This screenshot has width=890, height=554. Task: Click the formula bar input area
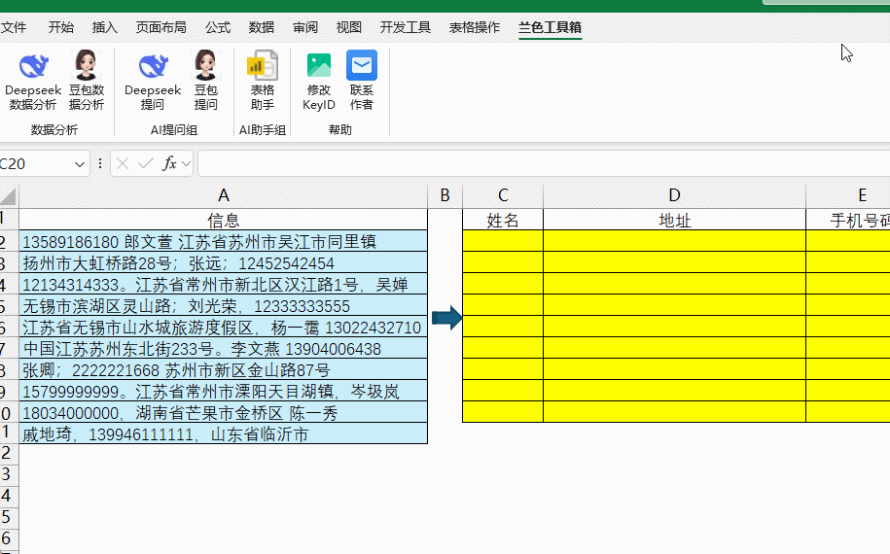click(x=544, y=164)
